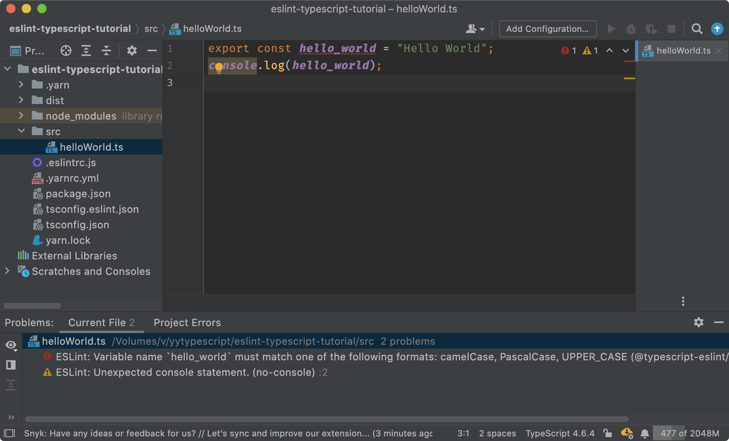The height and width of the screenshot is (441, 729).
Task: Click the Search Everywhere magnifier icon
Action: pos(697,29)
